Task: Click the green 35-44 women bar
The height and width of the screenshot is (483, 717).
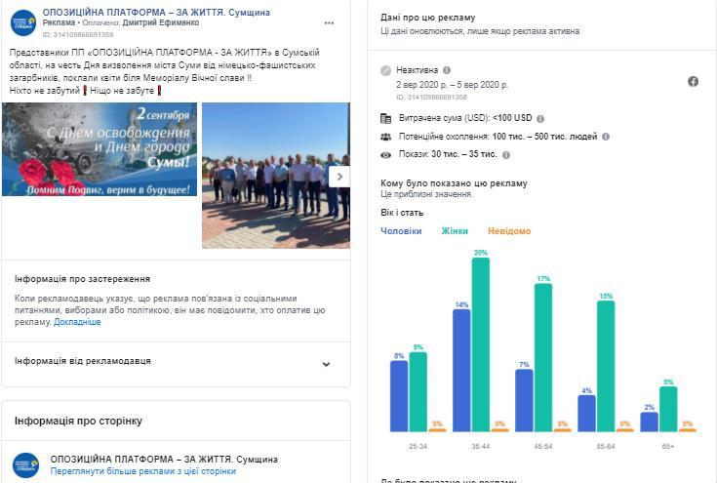Action: click(x=480, y=344)
